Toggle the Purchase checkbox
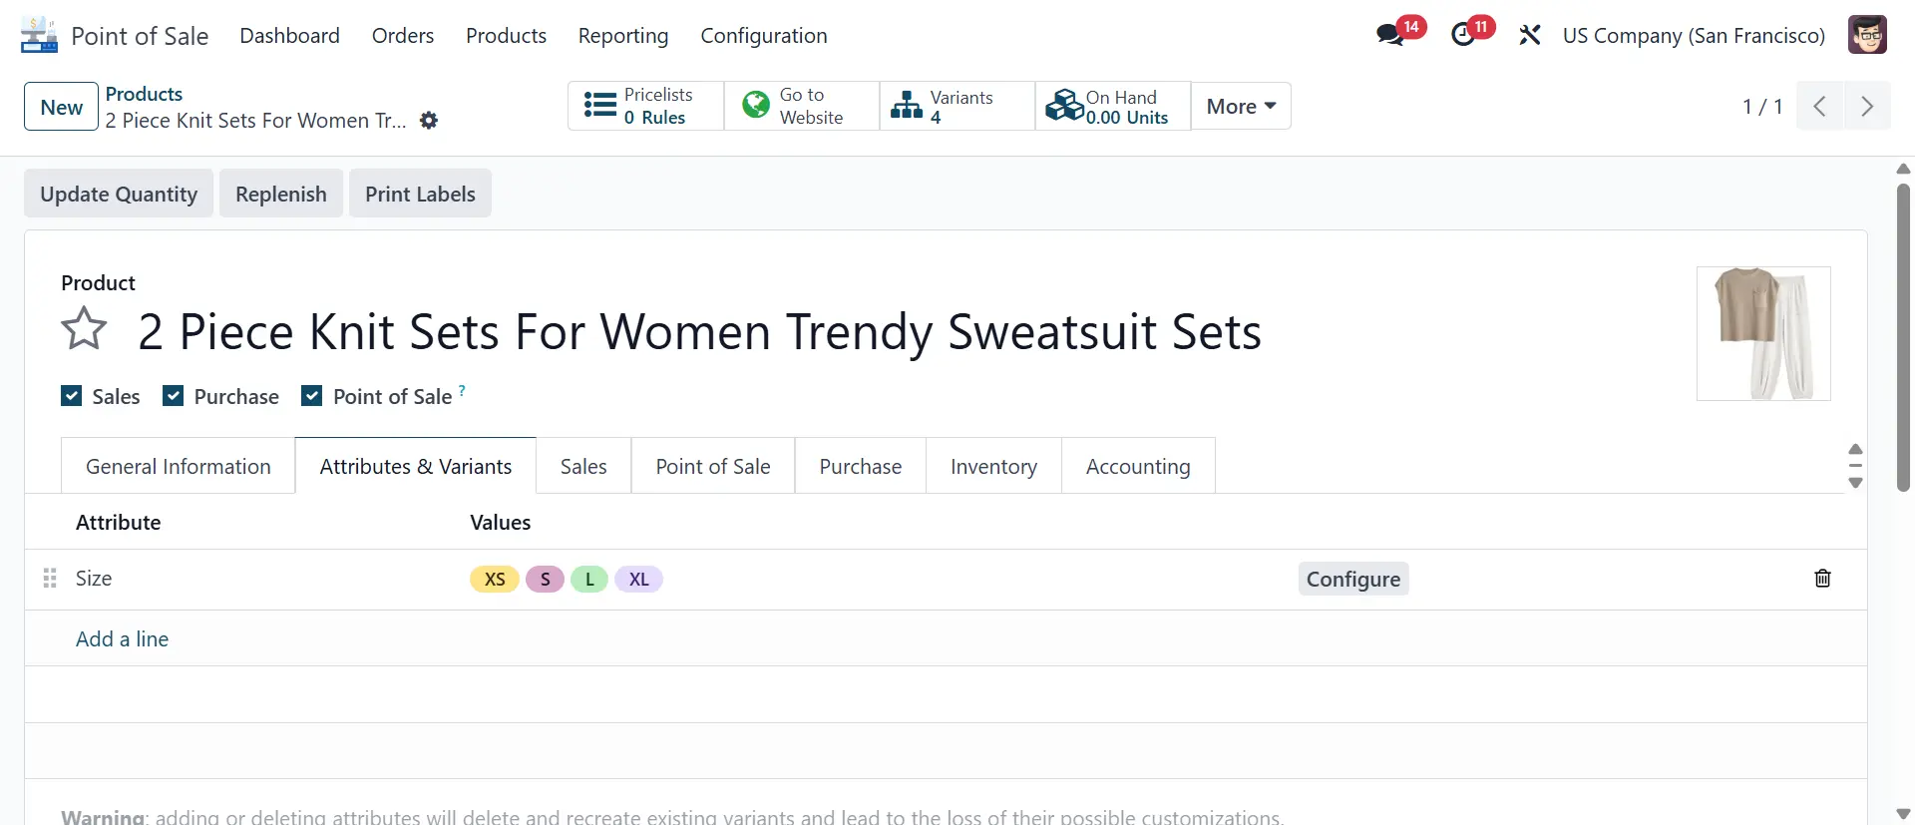The image size is (1915, 825). [174, 396]
